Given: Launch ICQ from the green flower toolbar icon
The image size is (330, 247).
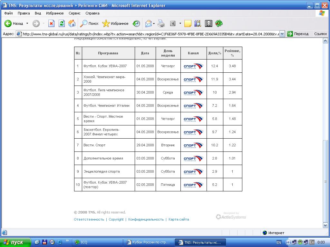Looking at the screenshot, I should (219, 23).
